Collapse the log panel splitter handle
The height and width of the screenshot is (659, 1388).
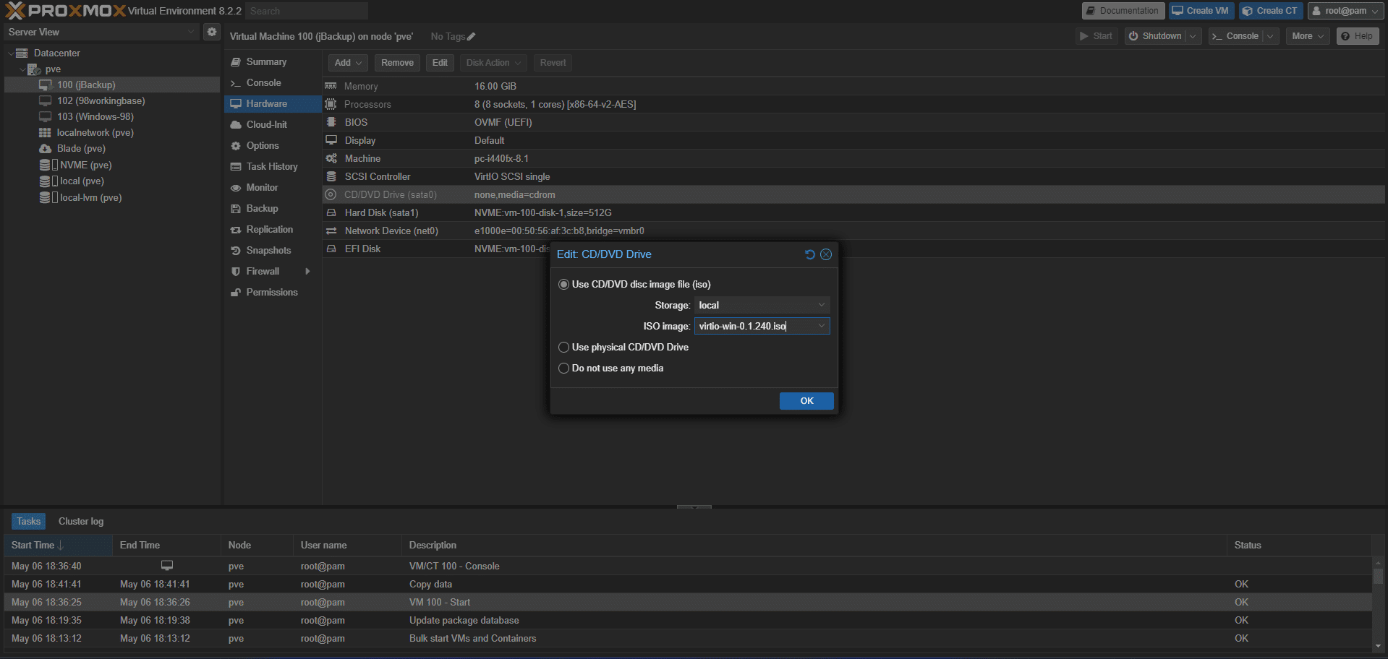(694, 507)
